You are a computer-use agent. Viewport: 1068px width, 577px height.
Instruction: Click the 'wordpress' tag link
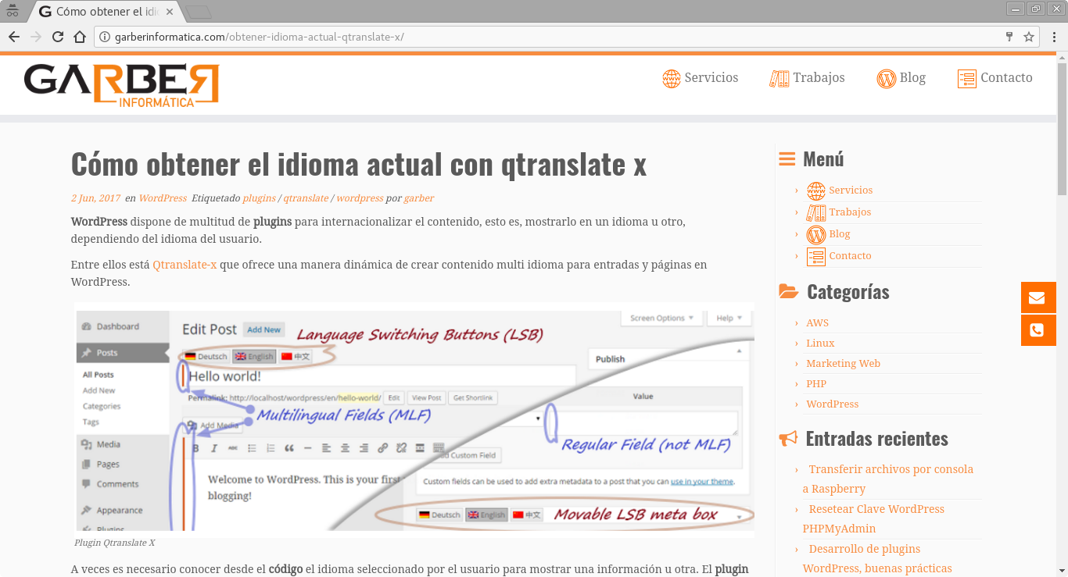pos(360,198)
